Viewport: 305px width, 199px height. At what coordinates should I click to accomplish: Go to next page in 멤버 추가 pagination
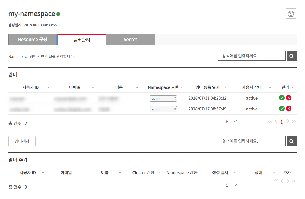[x=288, y=181]
